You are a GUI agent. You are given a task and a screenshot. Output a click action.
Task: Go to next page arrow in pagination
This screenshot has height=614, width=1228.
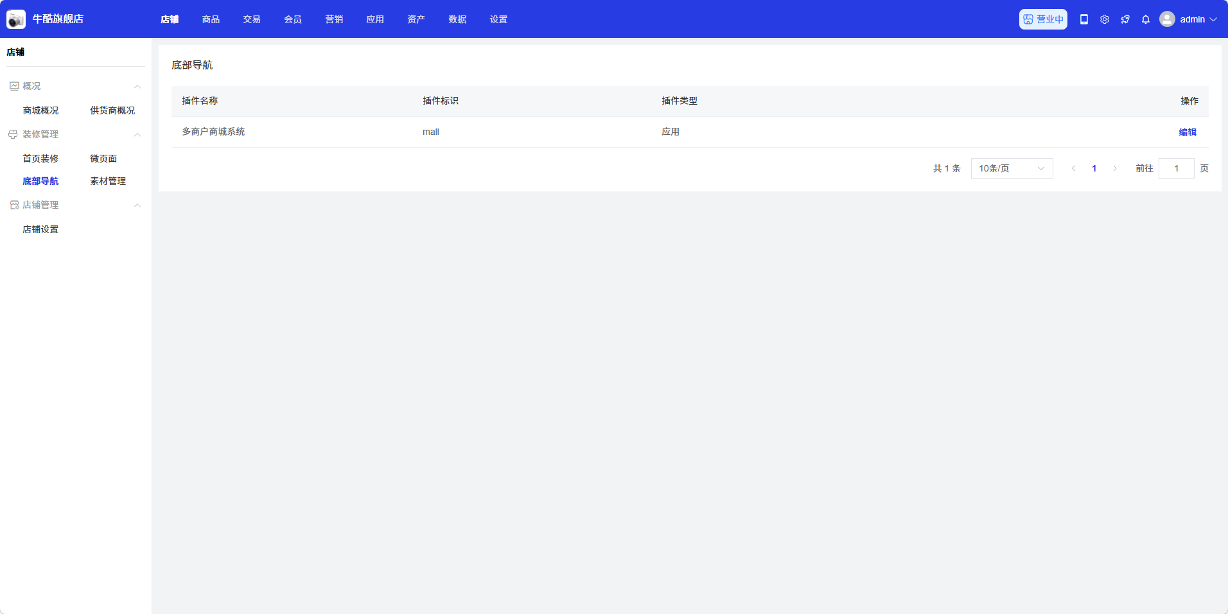click(1115, 168)
